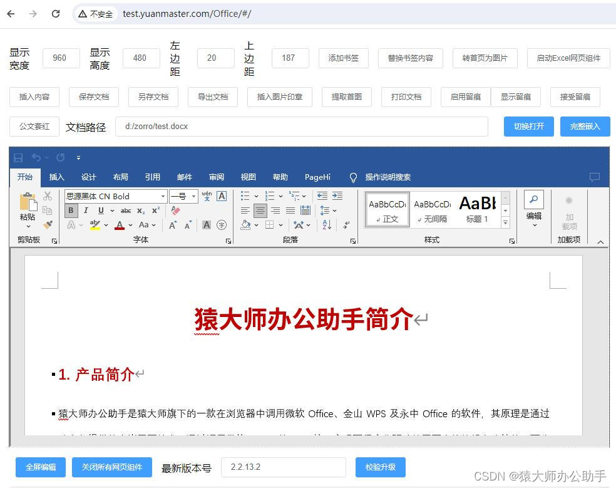616x488 pixels.
Task: Click the Word save icon in the title bar
Action: [x=18, y=158]
